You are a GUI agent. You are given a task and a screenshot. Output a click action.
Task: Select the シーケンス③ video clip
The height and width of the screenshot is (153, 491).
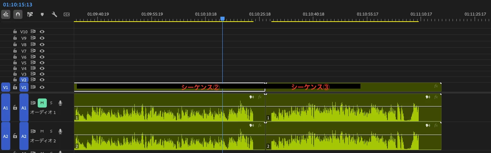point(353,87)
